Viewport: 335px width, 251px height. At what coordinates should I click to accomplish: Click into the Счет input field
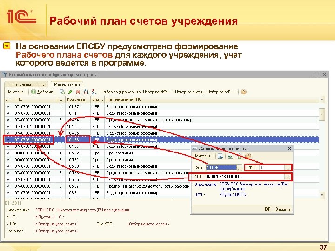221,168
